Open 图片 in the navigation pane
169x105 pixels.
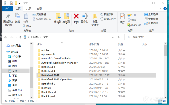[x=13, y=66]
